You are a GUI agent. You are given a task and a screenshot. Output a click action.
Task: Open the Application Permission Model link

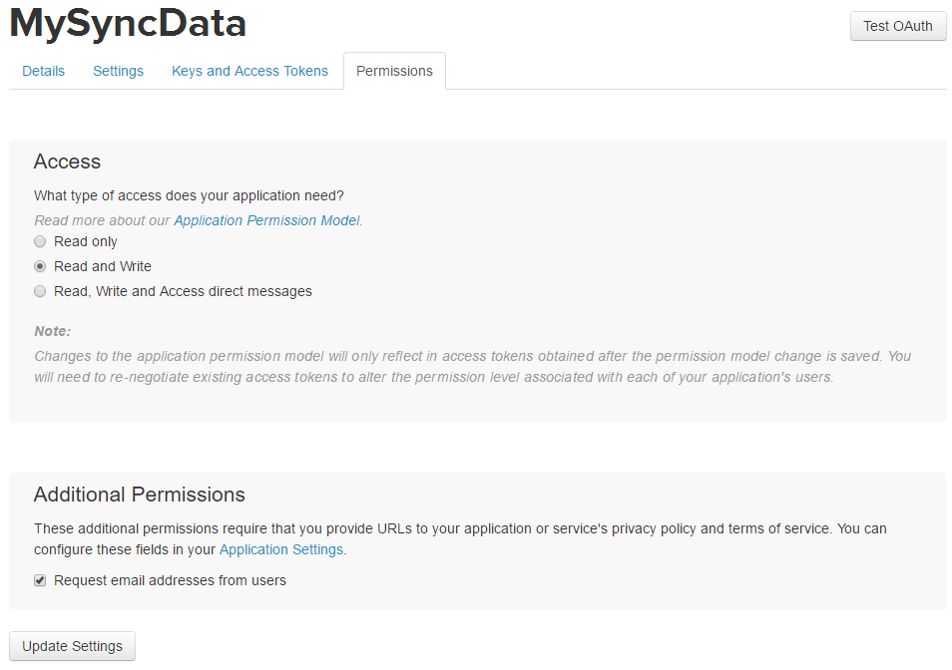[267, 220]
